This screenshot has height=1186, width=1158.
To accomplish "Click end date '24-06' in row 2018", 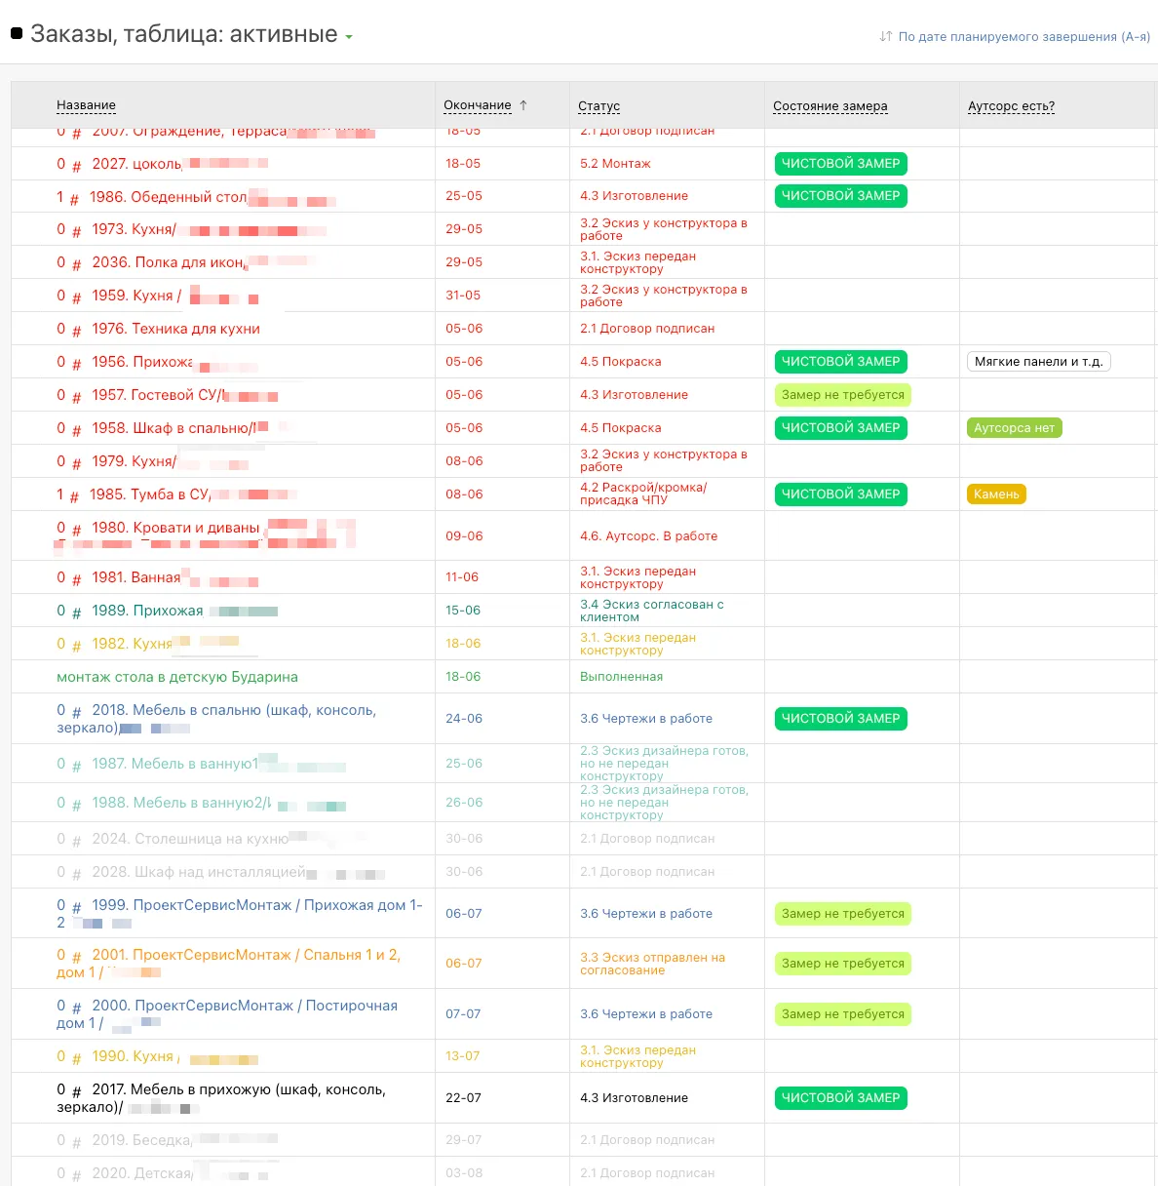I will pyautogui.click(x=464, y=719).
